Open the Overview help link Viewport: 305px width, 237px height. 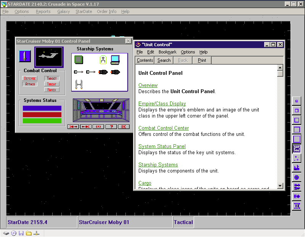[x=148, y=85]
